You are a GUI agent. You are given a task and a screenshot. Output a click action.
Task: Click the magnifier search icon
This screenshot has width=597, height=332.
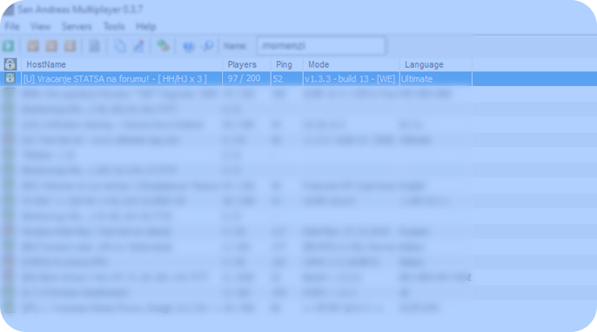click(x=207, y=46)
